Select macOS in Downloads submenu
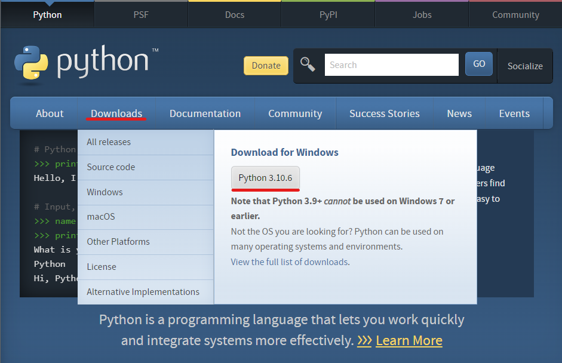Screen dimensions: 562x363 [x=146, y=217]
